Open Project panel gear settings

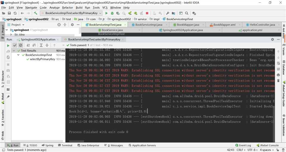coord(72,25)
